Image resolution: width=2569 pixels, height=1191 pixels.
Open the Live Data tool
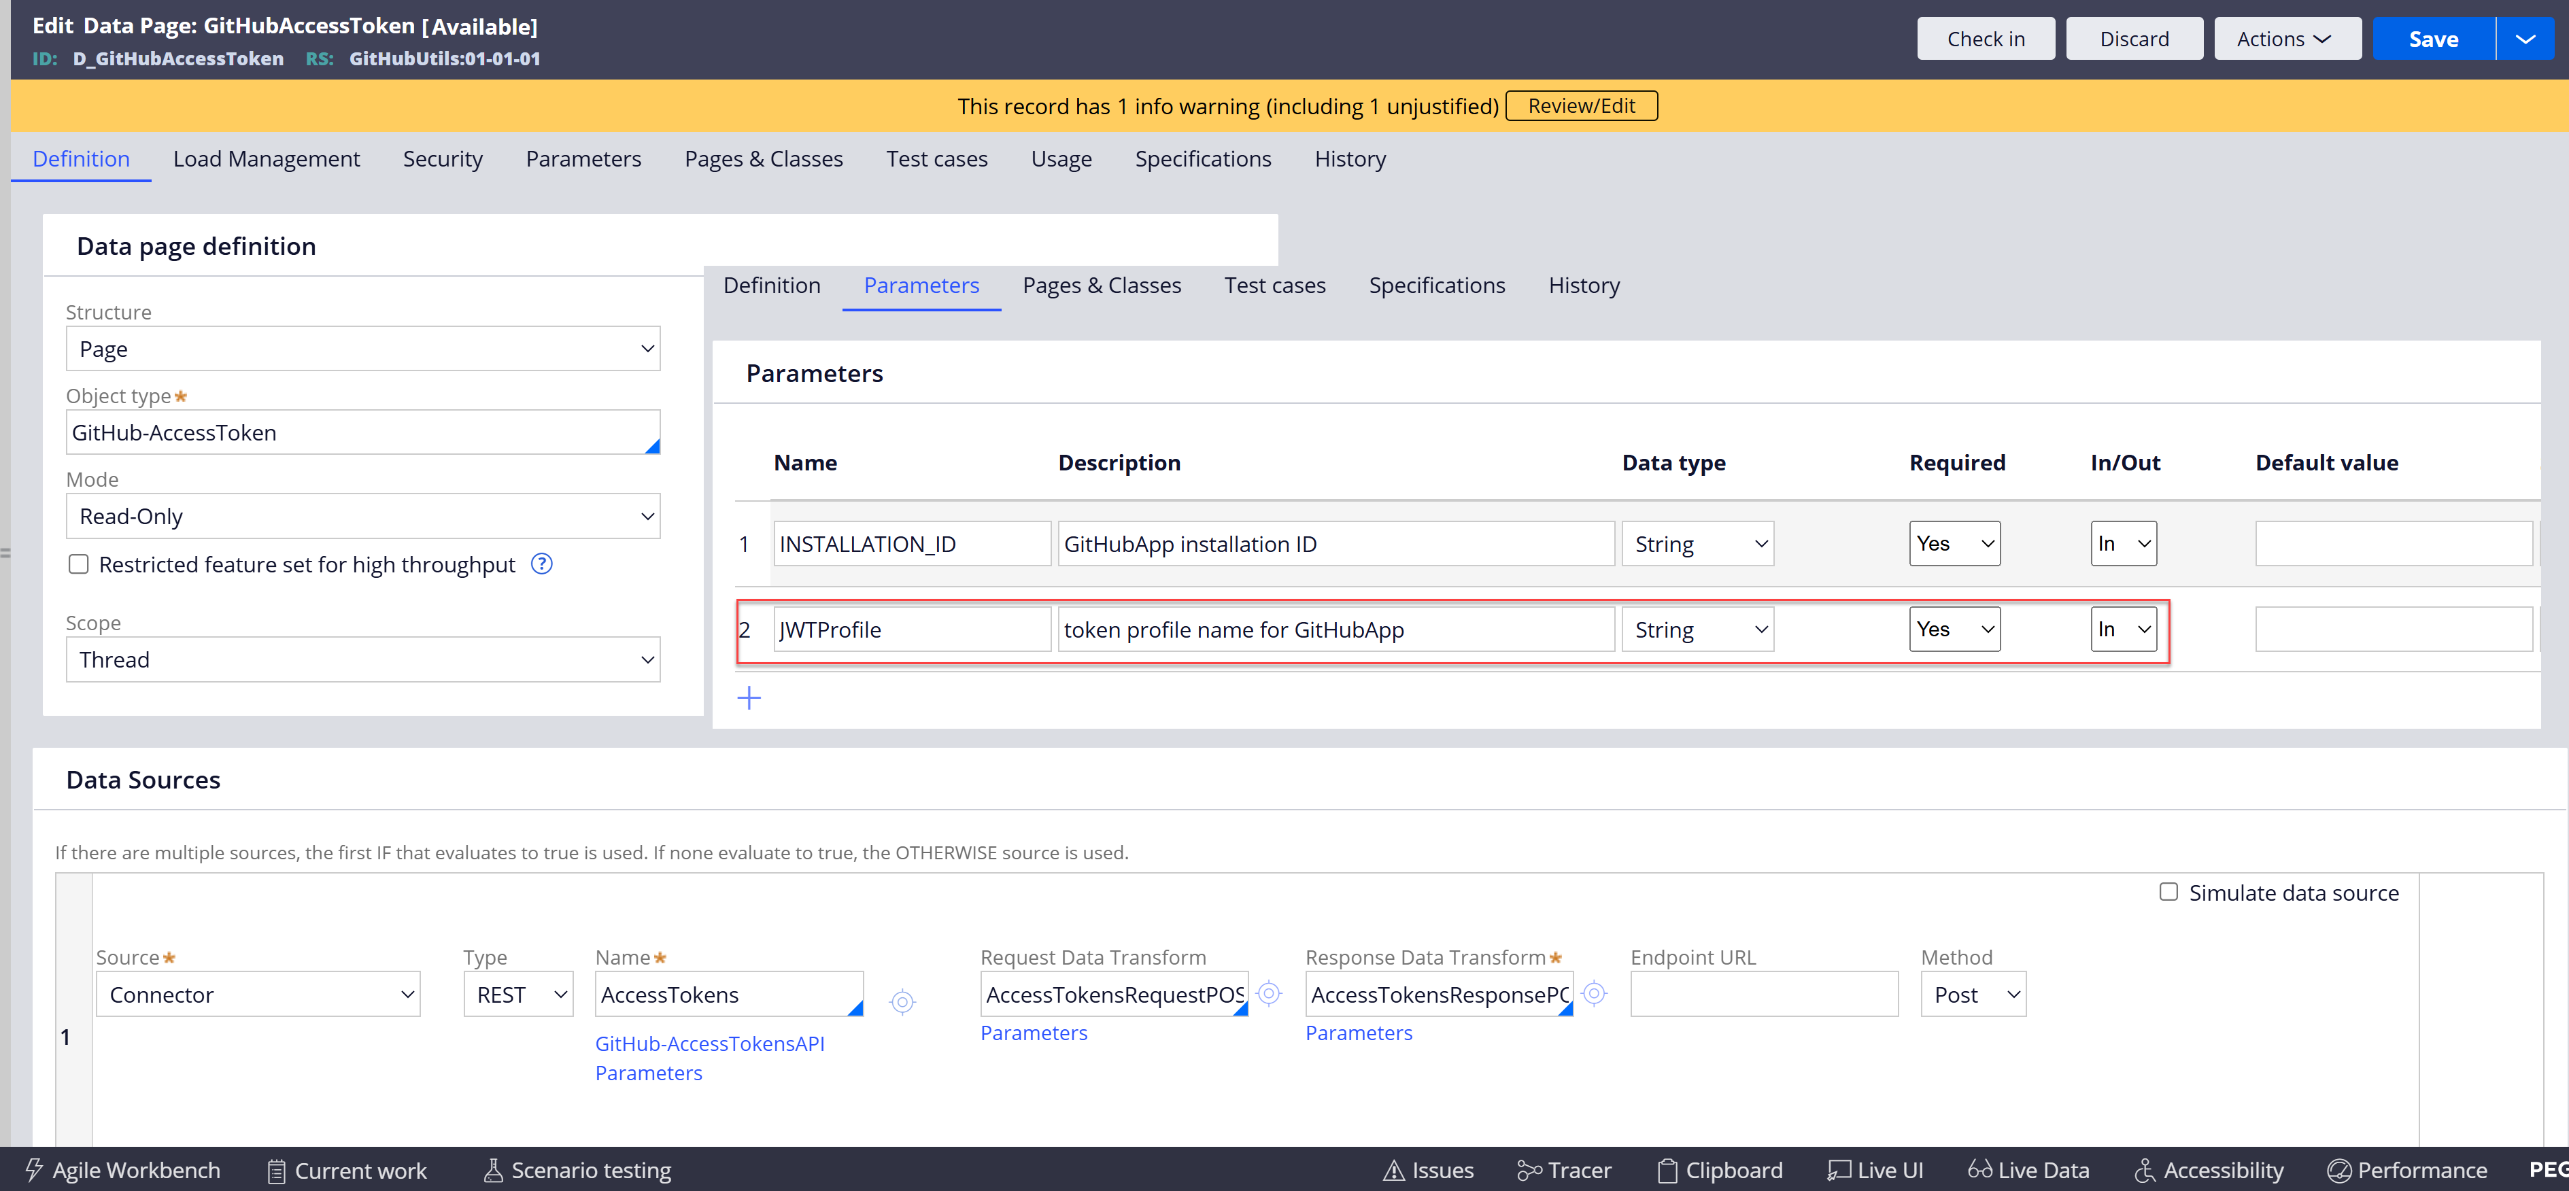(2028, 1170)
